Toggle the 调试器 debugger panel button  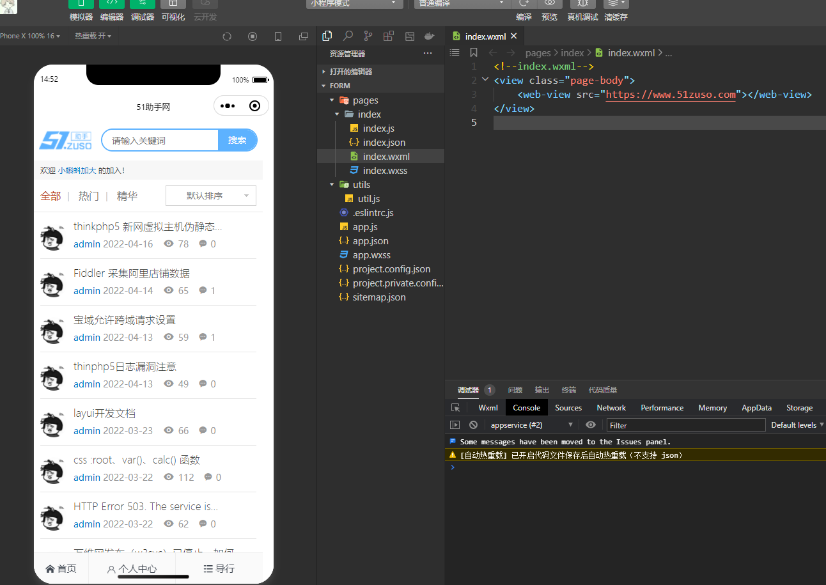[143, 3]
